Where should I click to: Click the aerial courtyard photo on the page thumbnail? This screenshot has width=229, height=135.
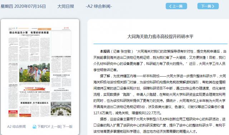click(61, 109)
